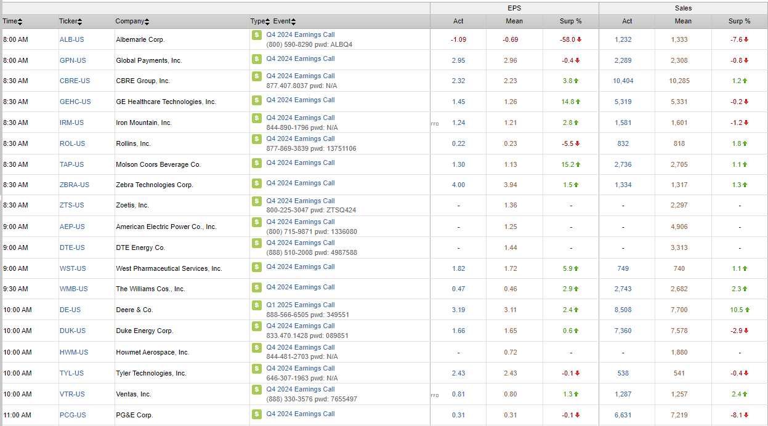The width and height of the screenshot is (768, 426).
Task: Open Deere's Q1 2025 Earnings Call link
Action: [301, 305]
